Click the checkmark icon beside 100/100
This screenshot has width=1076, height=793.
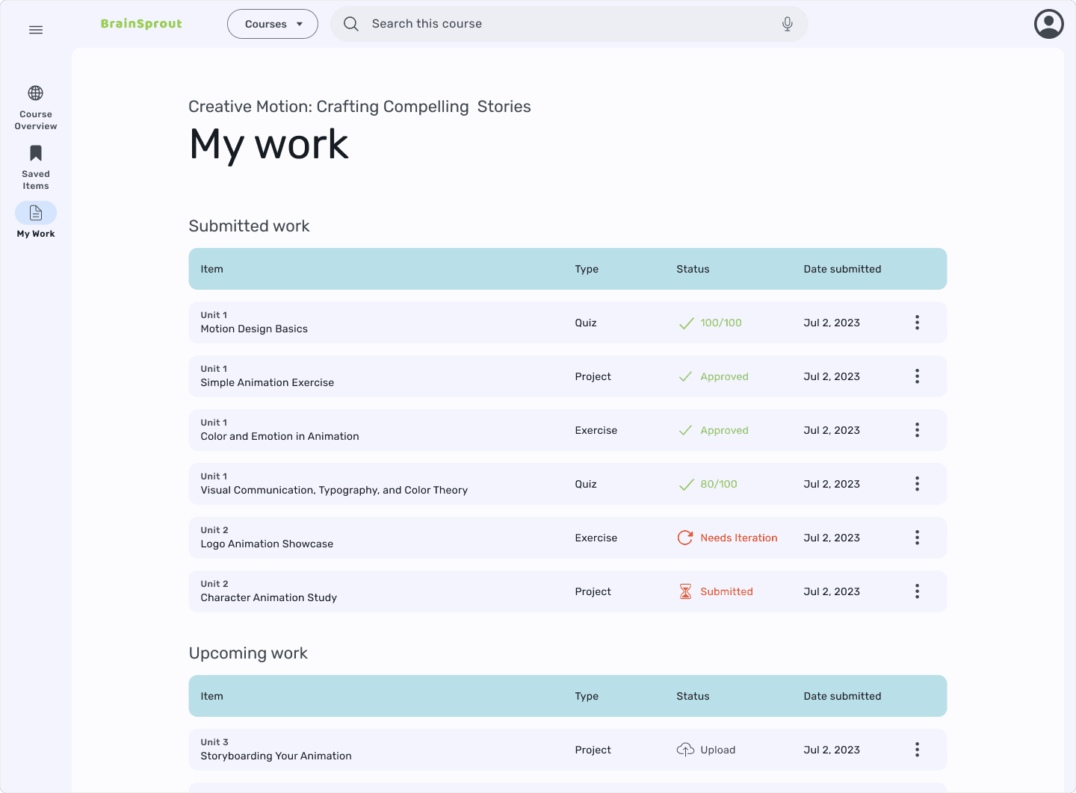click(x=686, y=323)
